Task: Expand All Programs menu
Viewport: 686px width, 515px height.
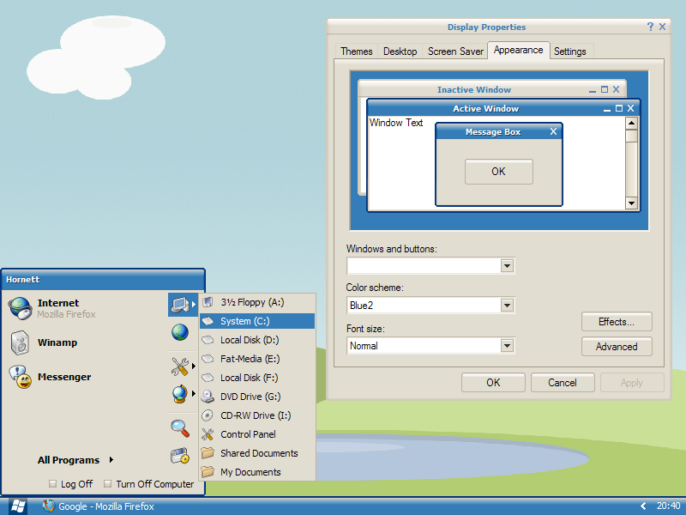Action: (75, 460)
